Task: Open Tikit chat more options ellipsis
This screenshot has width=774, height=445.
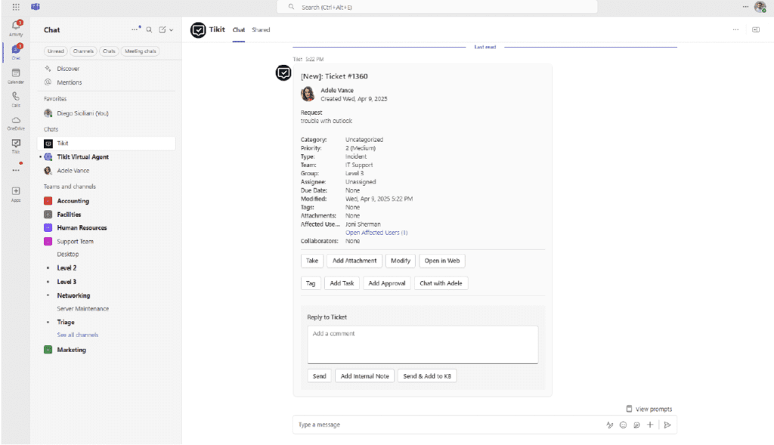Action: (x=735, y=29)
